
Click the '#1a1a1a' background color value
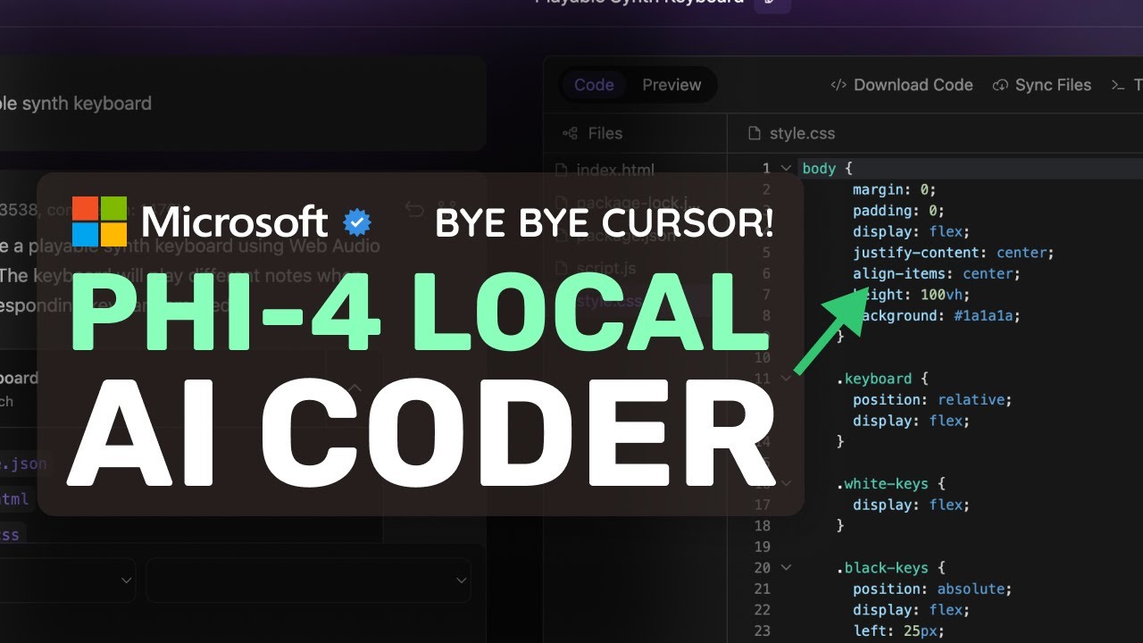click(983, 316)
